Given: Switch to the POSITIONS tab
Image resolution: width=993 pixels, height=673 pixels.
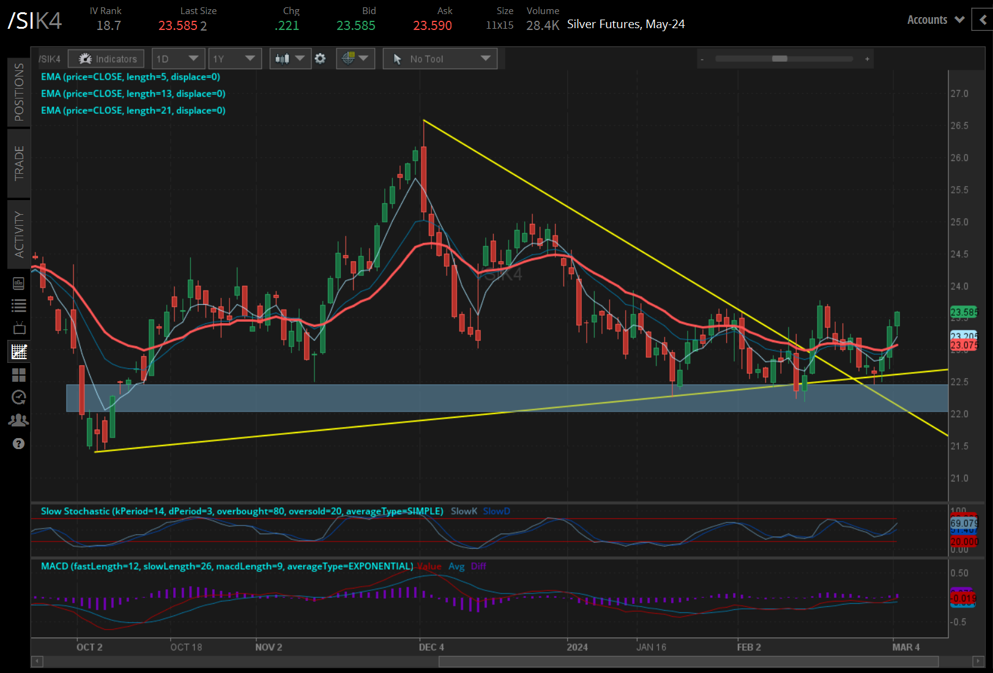Looking at the screenshot, I should pos(19,92).
